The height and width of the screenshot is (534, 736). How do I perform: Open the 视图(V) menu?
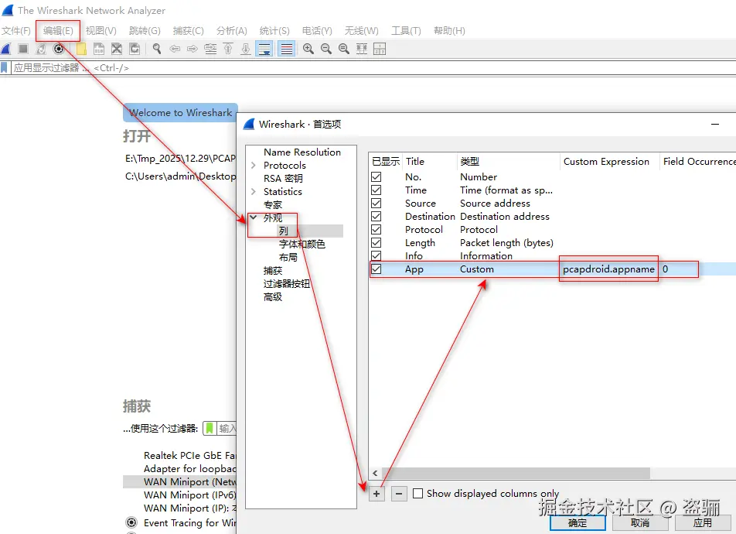point(101,30)
